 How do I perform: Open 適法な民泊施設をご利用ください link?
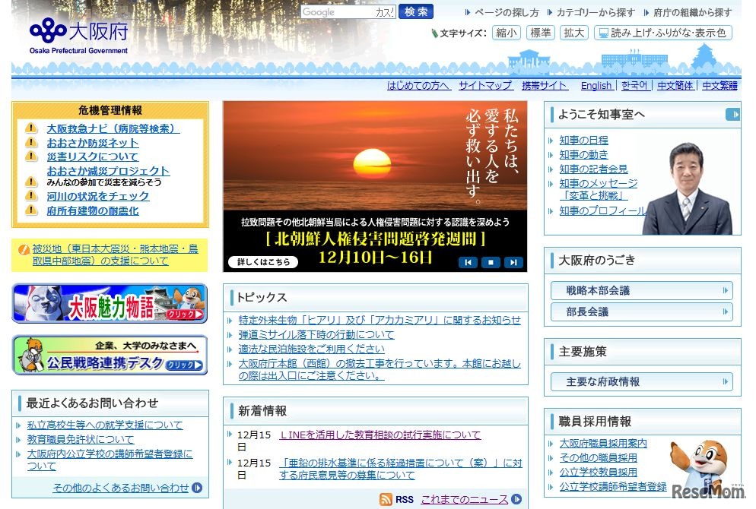(x=312, y=349)
